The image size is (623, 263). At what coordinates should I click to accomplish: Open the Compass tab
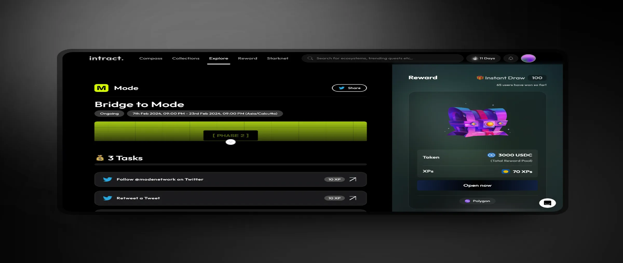pos(151,58)
